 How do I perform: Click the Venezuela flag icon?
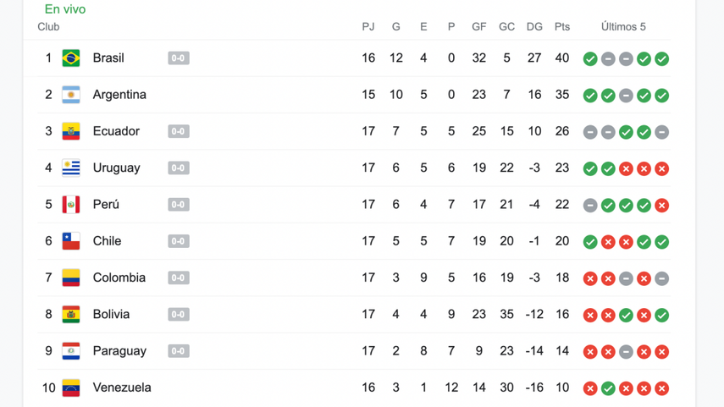[x=71, y=388]
